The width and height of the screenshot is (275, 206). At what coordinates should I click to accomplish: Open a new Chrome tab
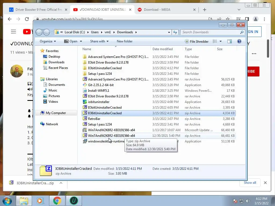[x=204, y=10]
